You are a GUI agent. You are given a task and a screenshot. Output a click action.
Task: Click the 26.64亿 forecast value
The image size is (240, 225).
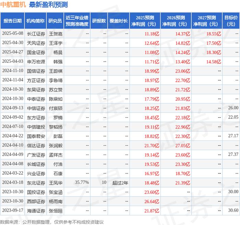(x=152, y=201)
